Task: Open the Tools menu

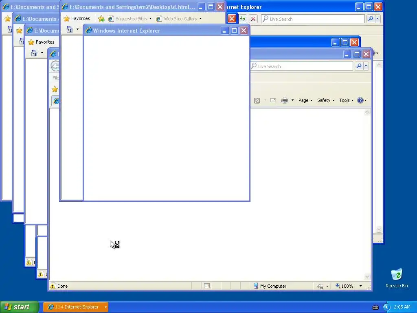Action: coord(346,100)
